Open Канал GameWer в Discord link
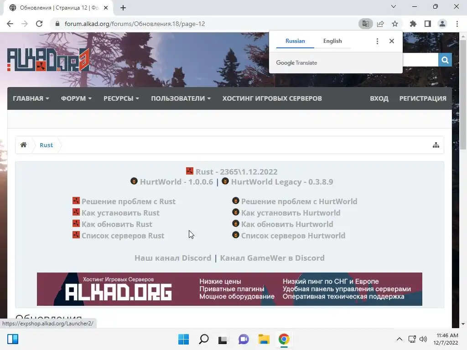Image resolution: width=467 pixels, height=350 pixels. [272, 258]
